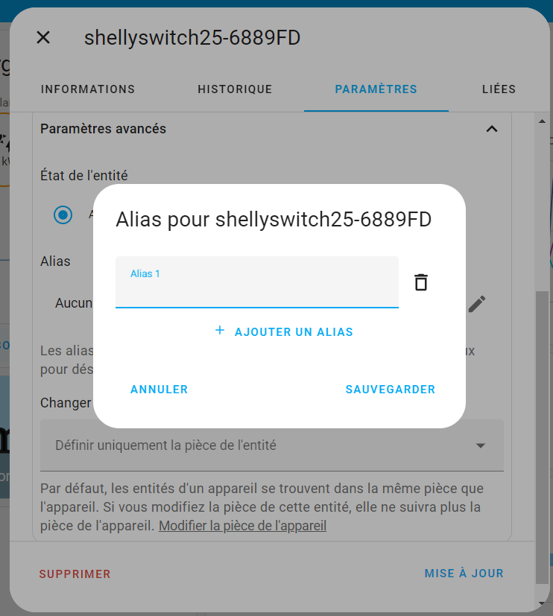Click the plus icon beside Ajouter un alias
This screenshot has width=553, height=616.
point(220,331)
